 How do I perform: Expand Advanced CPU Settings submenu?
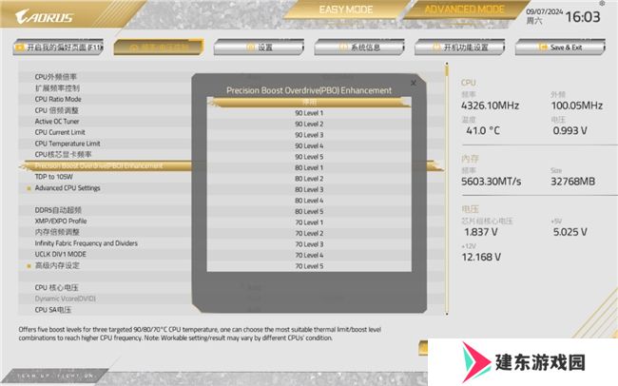[x=106, y=188]
